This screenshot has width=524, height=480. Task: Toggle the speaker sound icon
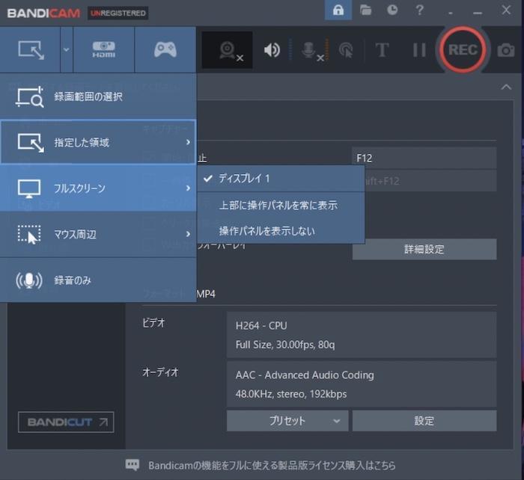click(272, 50)
